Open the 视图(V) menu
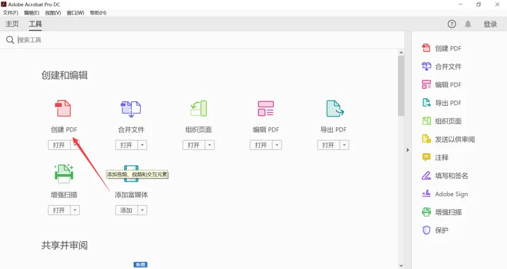The image size is (507, 269). point(53,13)
